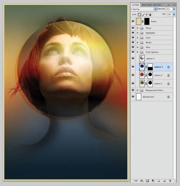Click mask link chain on sphere 1
The height and width of the screenshot is (186, 180).
[x=146, y=84]
